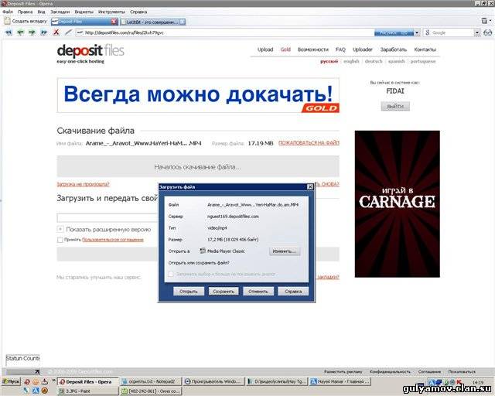This screenshot has height=396, width=495.
Task: Toggle the remember choice checkbox in dialog
Action: click(x=171, y=273)
